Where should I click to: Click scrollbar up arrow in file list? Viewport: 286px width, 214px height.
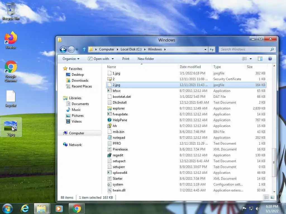point(274,66)
